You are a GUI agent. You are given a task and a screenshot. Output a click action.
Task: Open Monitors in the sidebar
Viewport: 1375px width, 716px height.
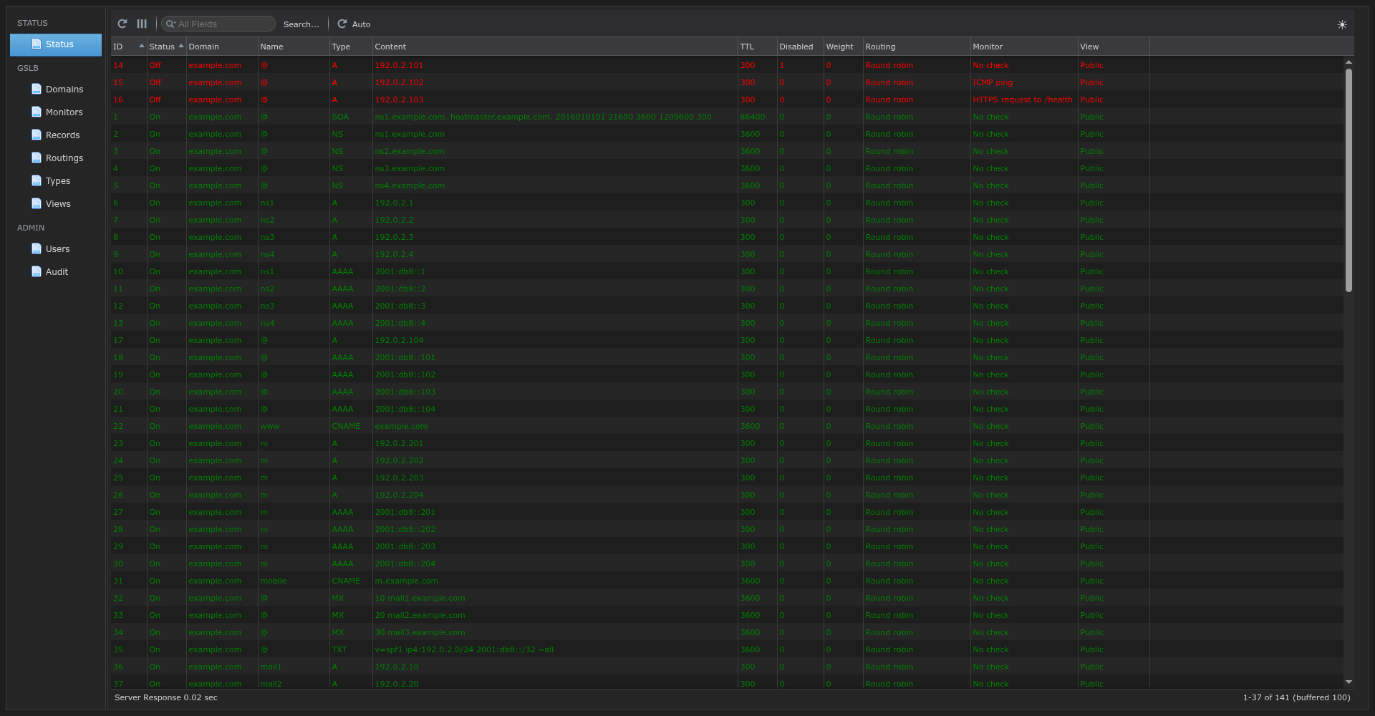56,112
